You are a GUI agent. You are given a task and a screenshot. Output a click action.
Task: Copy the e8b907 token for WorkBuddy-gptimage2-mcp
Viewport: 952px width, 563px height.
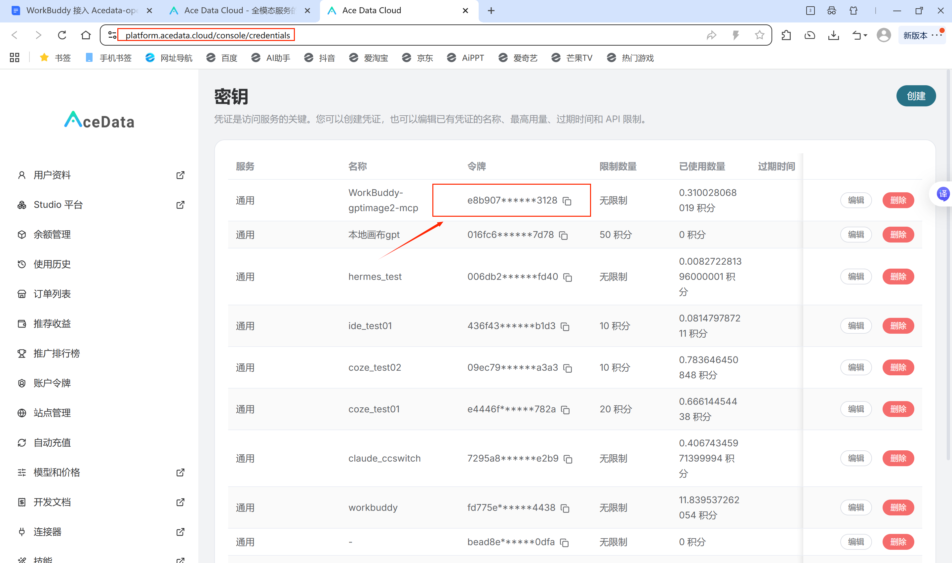tap(567, 201)
